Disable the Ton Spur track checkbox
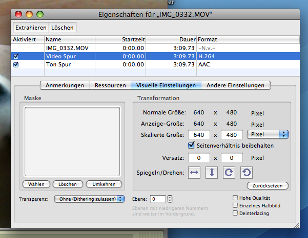 pyautogui.click(x=16, y=65)
